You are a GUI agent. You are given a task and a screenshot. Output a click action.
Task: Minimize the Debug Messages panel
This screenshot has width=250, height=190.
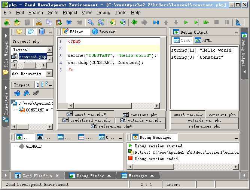coord(236,138)
